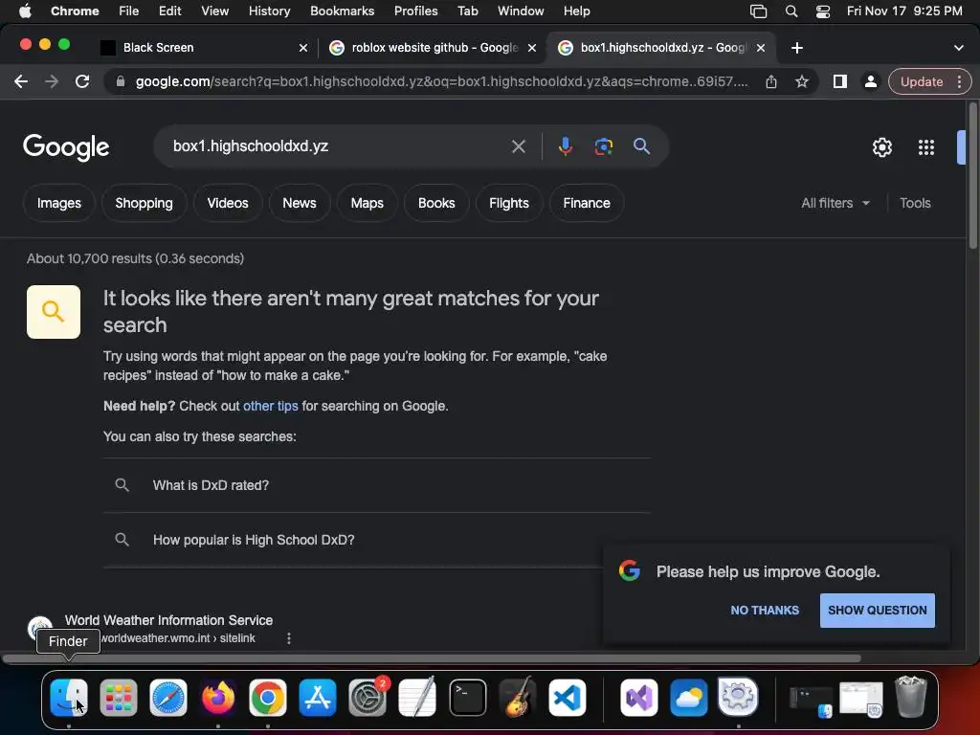Open Spotlight search in the menu bar
The height and width of the screenshot is (735, 980).
[791, 11]
